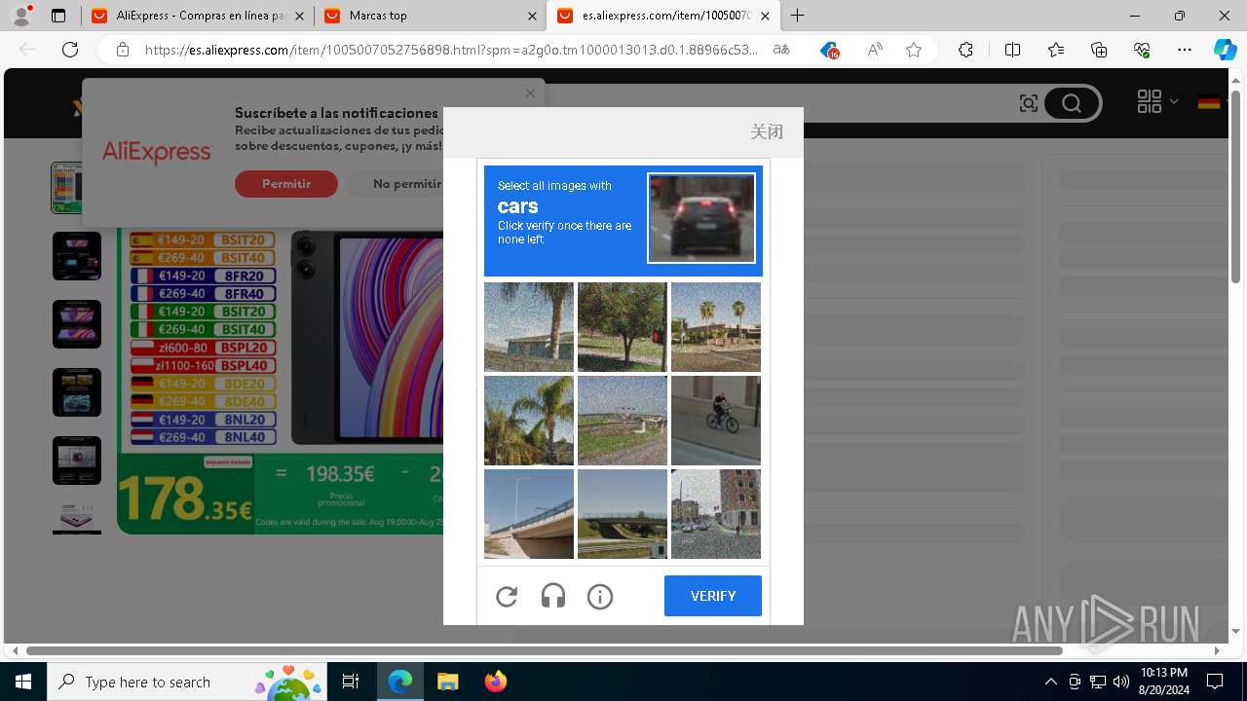This screenshot has width=1247, height=701.
Task: Select the captcha tile with palm fronds close-up
Action: click(529, 421)
